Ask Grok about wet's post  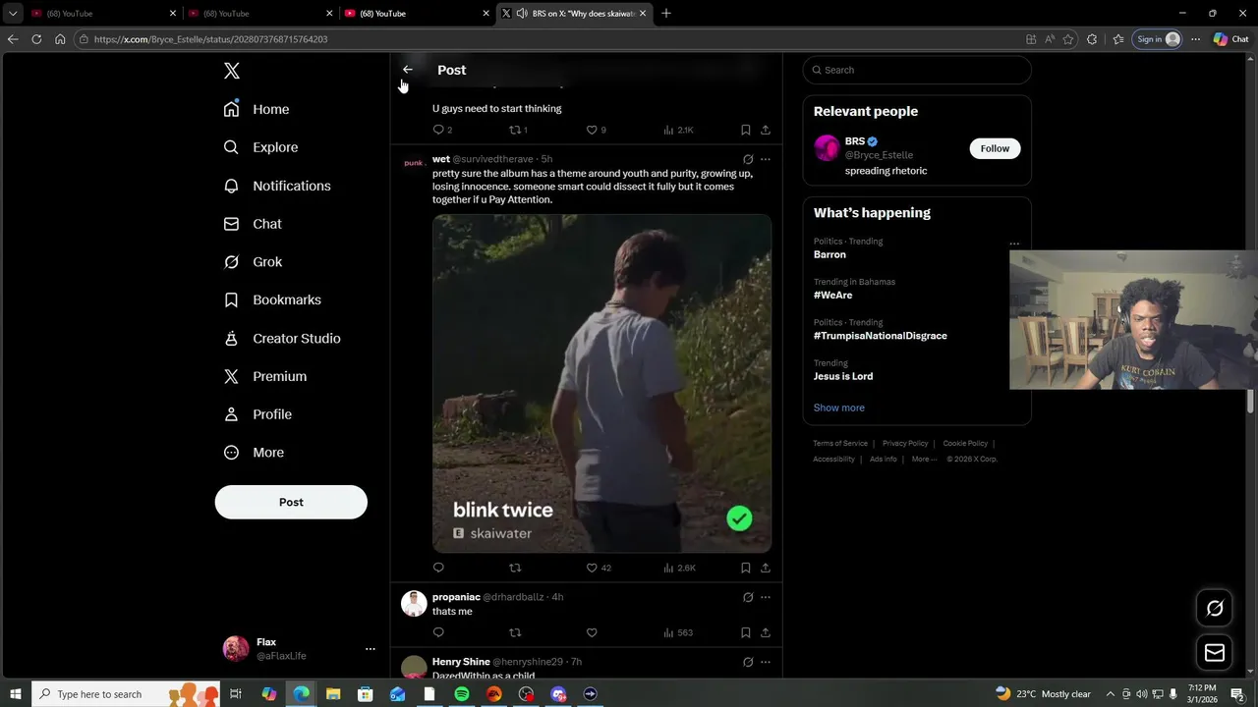click(x=748, y=159)
